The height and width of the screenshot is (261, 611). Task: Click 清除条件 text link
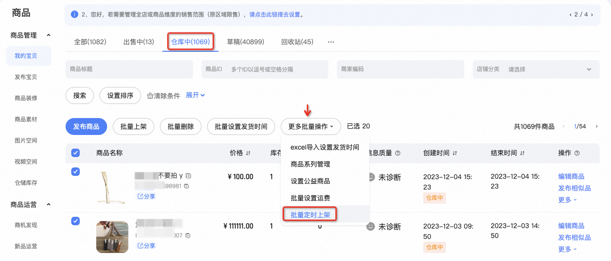[167, 95]
